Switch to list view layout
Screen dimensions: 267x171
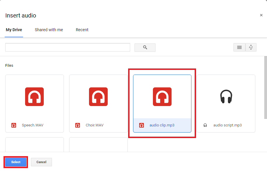click(x=239, y=47)
